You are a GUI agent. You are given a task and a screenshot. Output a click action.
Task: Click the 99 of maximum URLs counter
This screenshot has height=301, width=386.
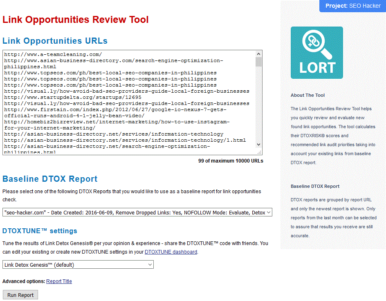point(231,161)
